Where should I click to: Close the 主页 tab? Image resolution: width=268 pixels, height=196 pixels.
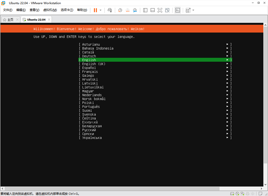click(17, 20)
